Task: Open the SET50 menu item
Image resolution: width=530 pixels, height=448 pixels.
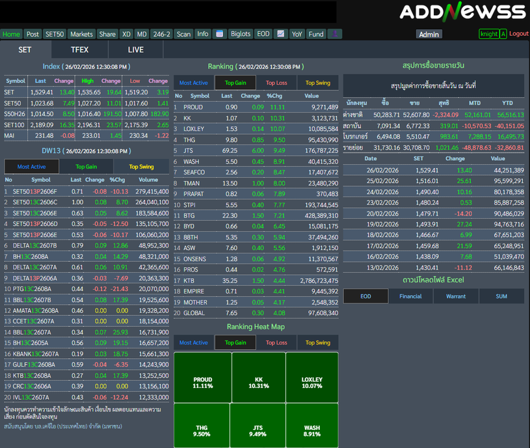Action: tap(55, 34)
